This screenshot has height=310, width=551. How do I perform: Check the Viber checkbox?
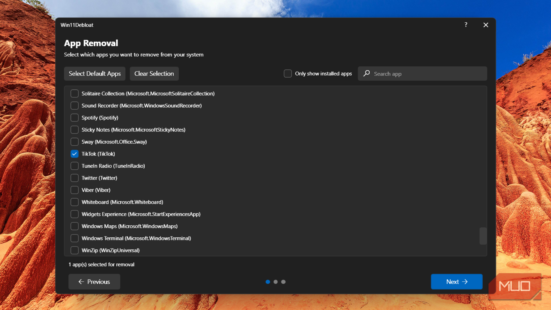point(75,190)
